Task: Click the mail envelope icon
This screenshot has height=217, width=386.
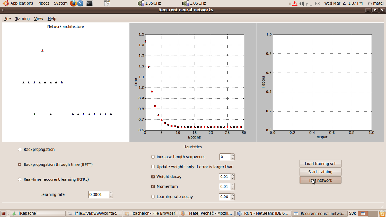Action: pos(317,3)
